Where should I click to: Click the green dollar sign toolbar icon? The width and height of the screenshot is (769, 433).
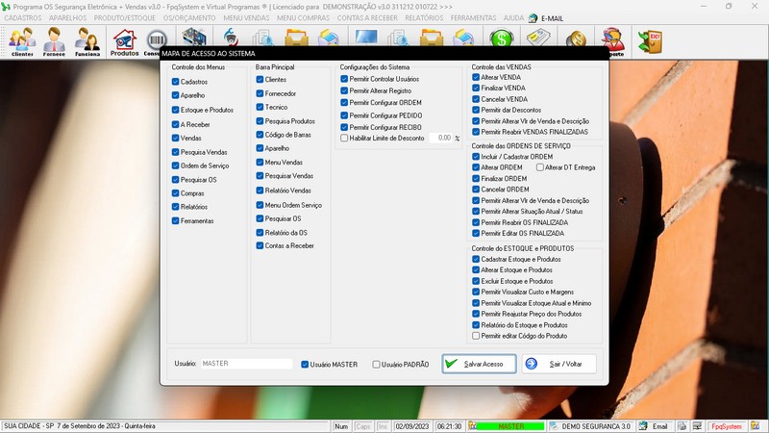[501, 39]
